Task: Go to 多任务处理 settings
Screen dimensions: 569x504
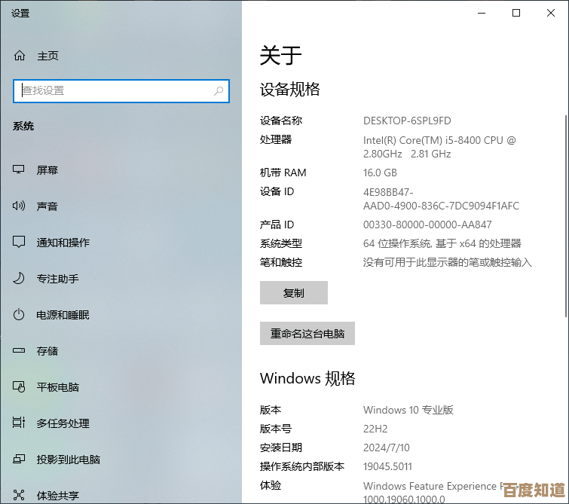Action: pos(63,423)
